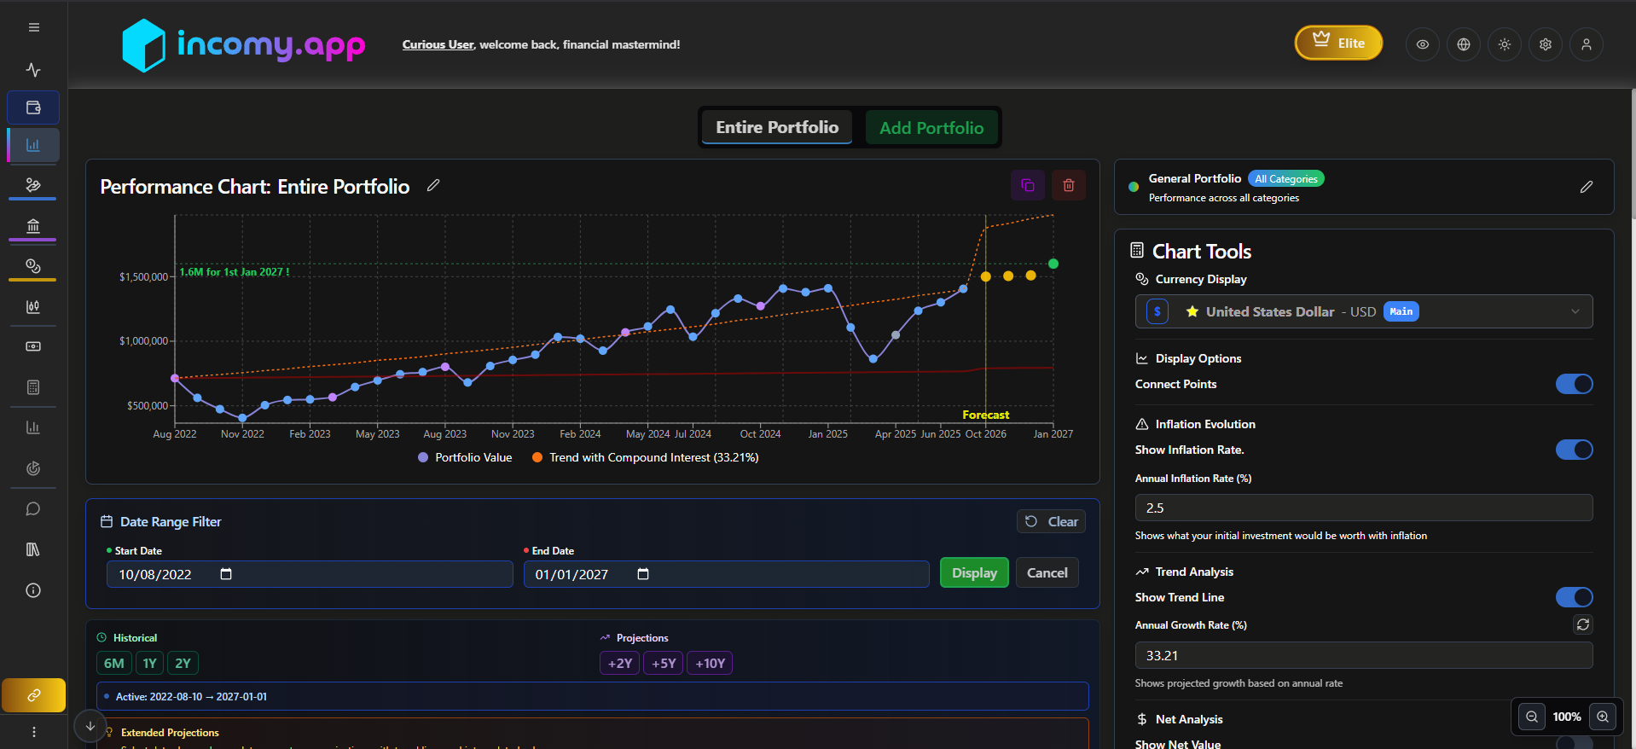Open the three-dot more options in sidebar
Image resolution: width=1636 pixels, height=749 pixels.
[33, 732]
